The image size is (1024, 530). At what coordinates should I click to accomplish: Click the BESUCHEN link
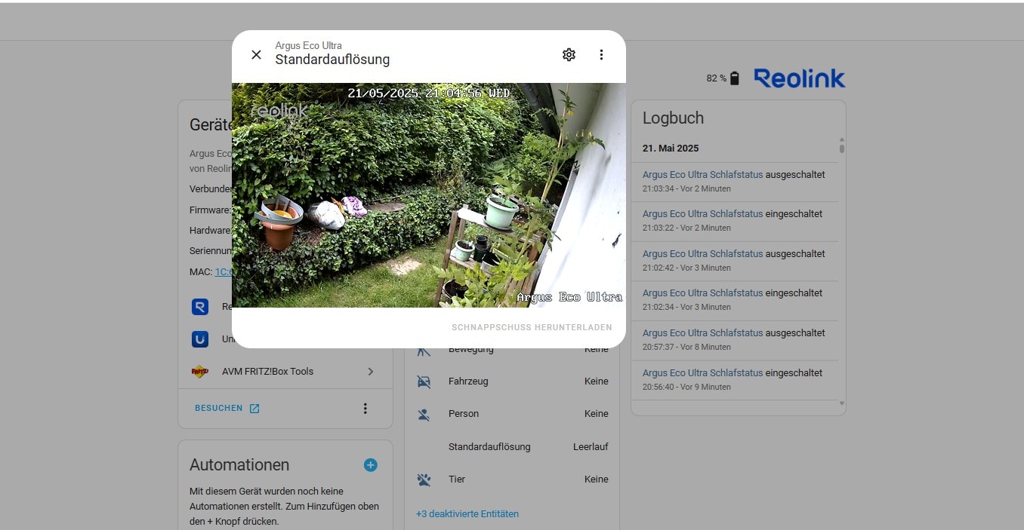[x=219, y=408]
